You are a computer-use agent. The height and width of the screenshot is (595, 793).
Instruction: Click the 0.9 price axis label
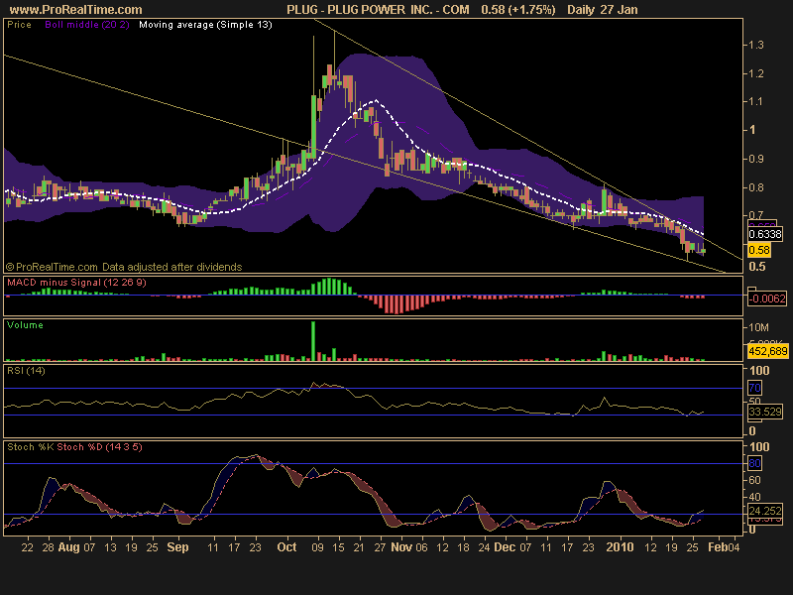pos(756,159)
